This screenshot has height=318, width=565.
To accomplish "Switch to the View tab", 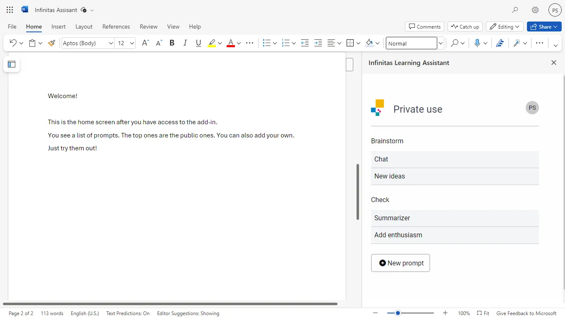I will [x=173, y=26].
